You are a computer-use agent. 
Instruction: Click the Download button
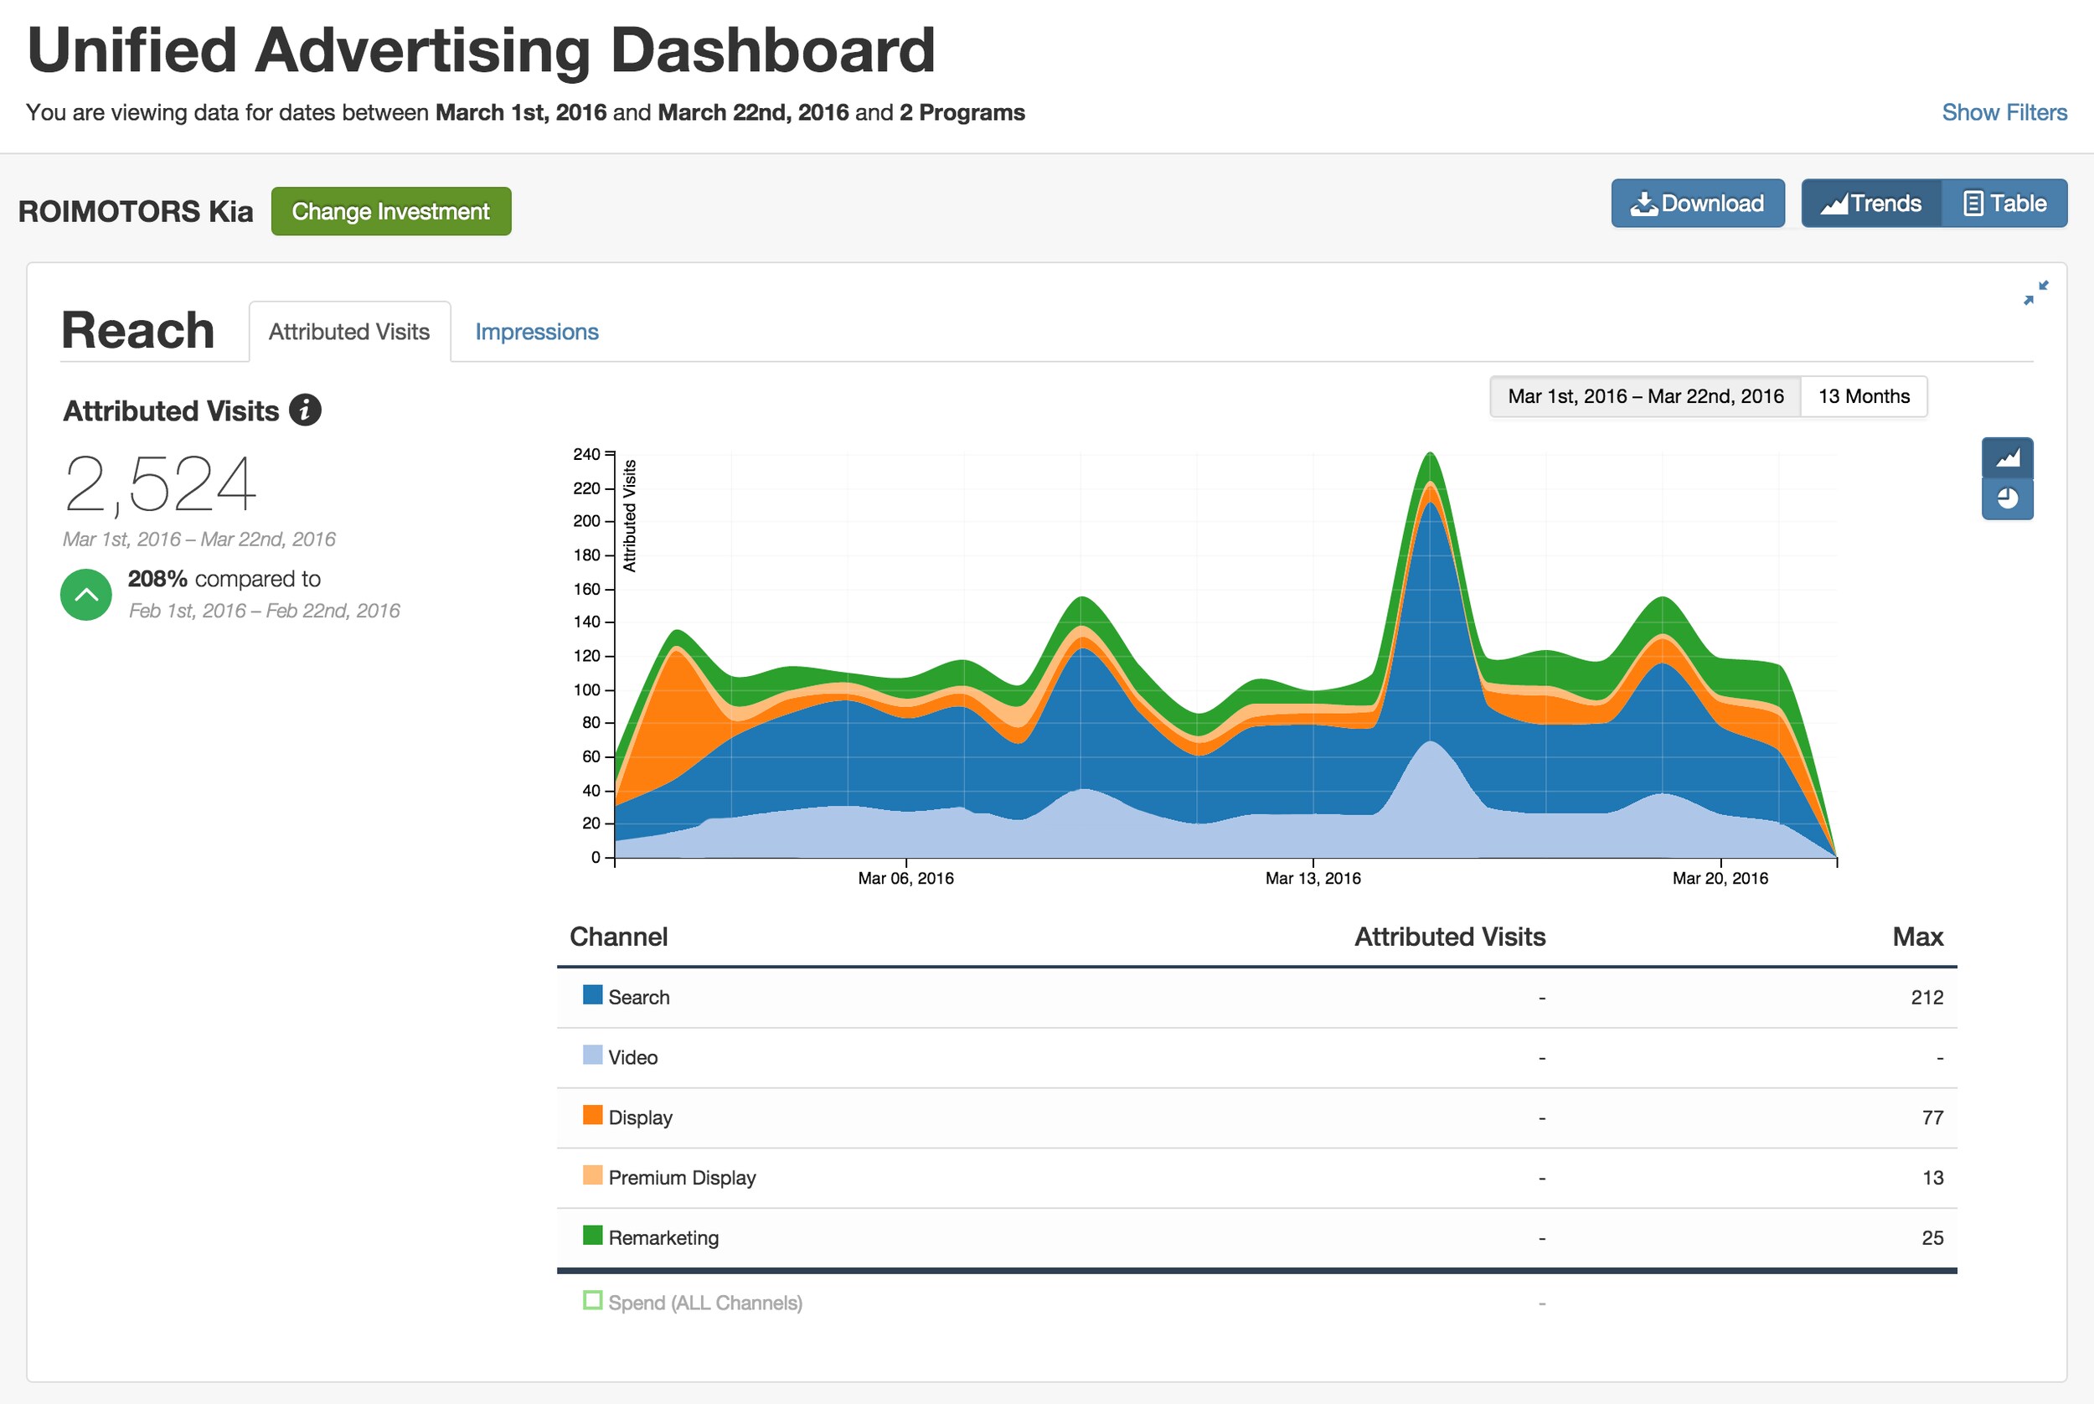coord(1696,204)
